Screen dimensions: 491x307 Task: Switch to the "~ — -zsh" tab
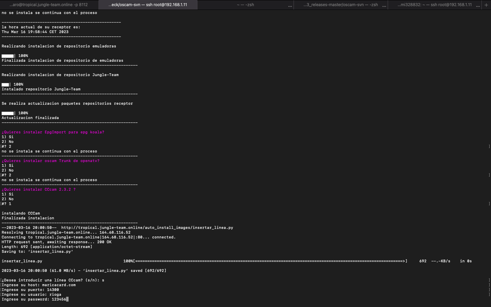245,5
